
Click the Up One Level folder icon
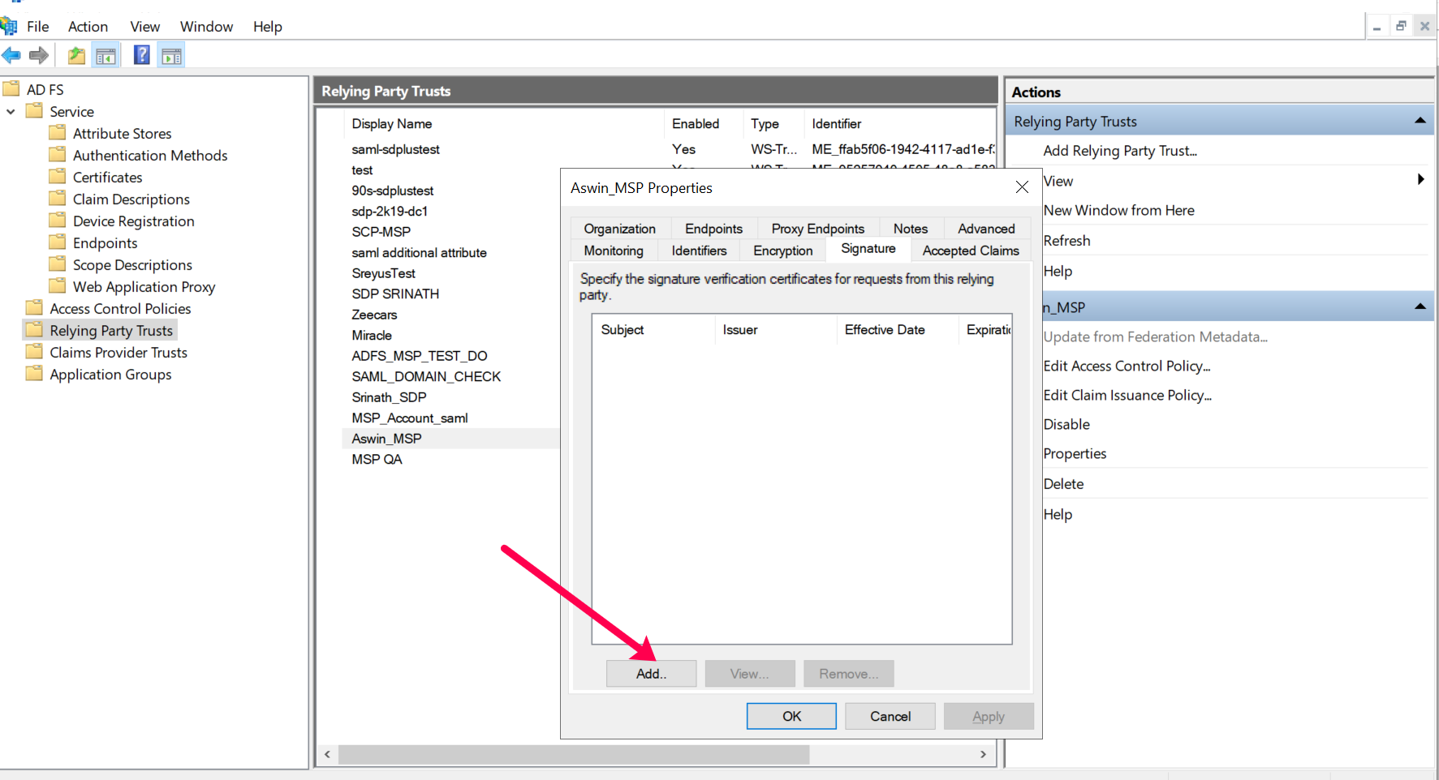(x=76, y=55)
